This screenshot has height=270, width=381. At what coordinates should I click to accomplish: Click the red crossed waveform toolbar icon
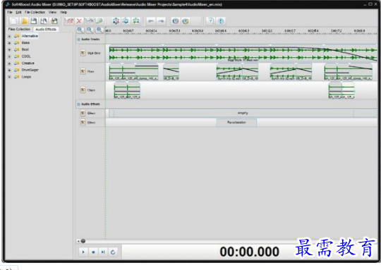pyautogui.click(x=69, y=21)
